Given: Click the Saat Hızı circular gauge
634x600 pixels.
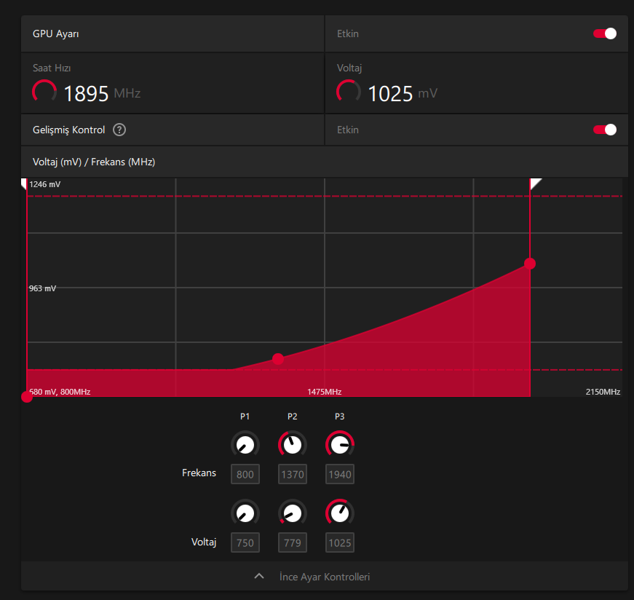Looking at the screenshot, I should [x=44, y=92].
